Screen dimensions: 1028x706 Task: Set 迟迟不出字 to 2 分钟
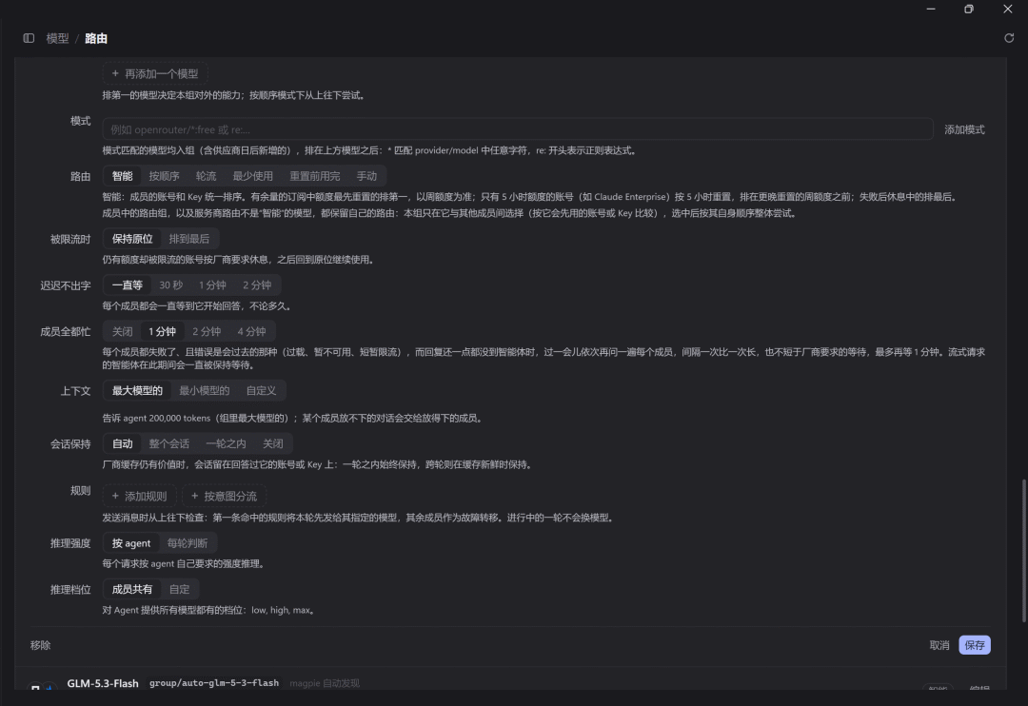click(257, 285)
